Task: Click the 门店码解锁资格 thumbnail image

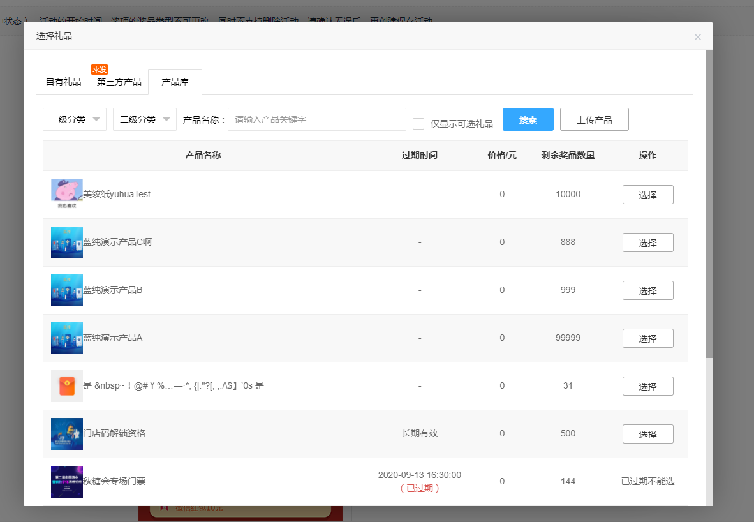Action: [x=67, y=434]
